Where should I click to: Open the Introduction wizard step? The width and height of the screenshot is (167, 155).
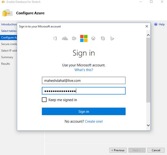(9, 24)
